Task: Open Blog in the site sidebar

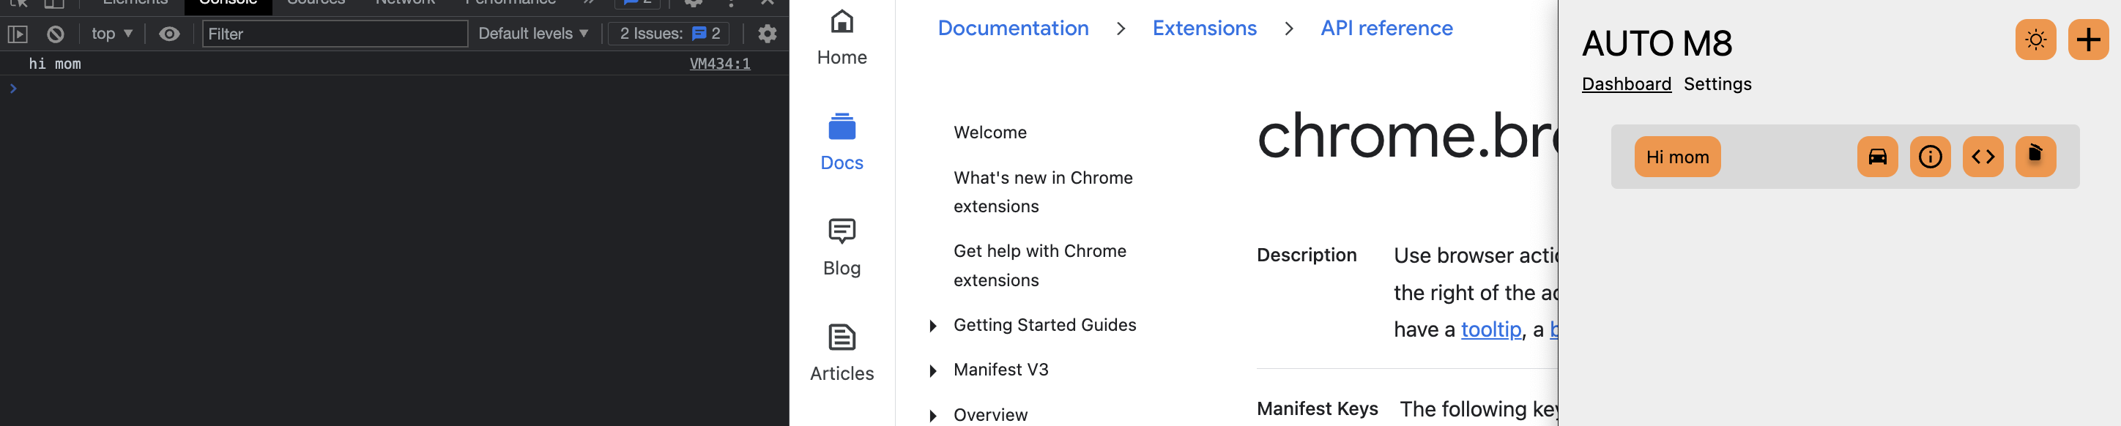Action: point(842,247)
